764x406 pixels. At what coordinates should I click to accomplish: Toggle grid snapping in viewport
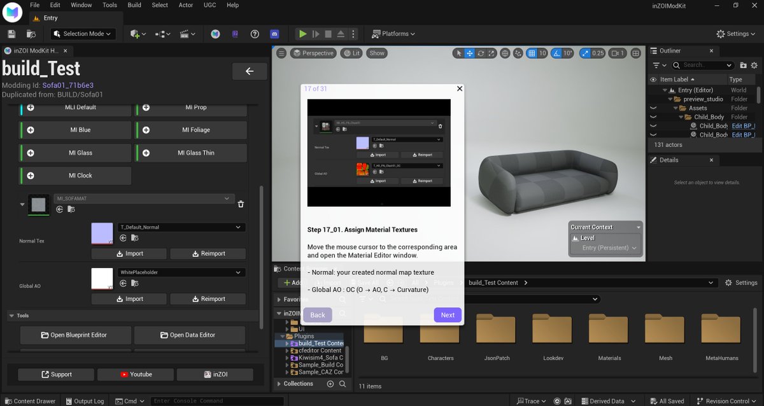tap(532, 53)
